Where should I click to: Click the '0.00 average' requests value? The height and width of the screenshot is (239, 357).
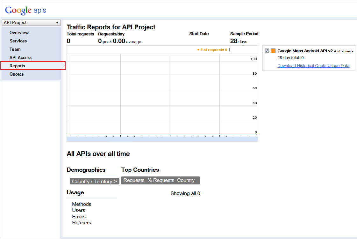pos(127,41)
